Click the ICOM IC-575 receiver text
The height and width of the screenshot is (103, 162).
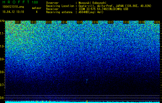(103, 9)
